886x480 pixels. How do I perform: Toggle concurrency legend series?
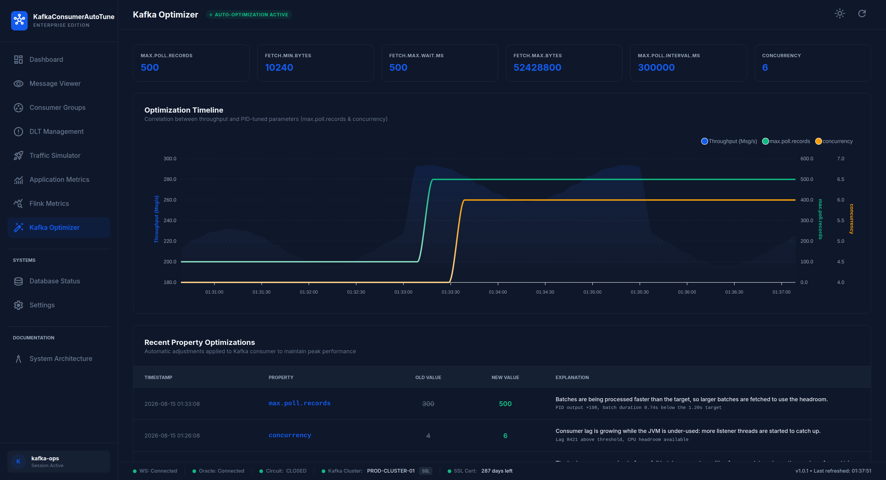(x=834, y=141)
